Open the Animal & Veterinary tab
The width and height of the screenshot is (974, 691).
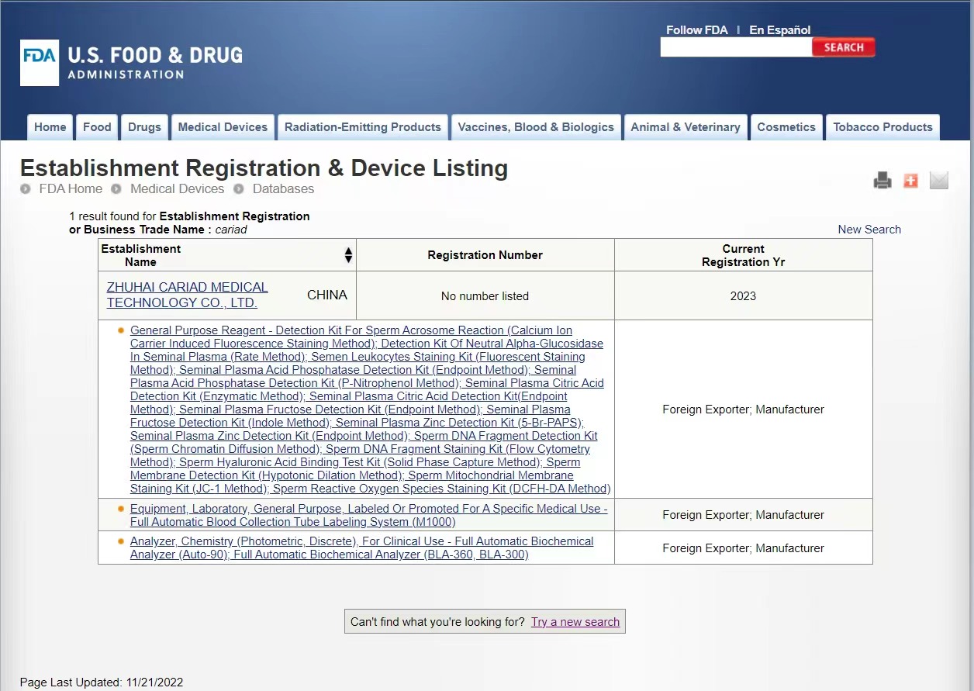(x=686, y=127)
